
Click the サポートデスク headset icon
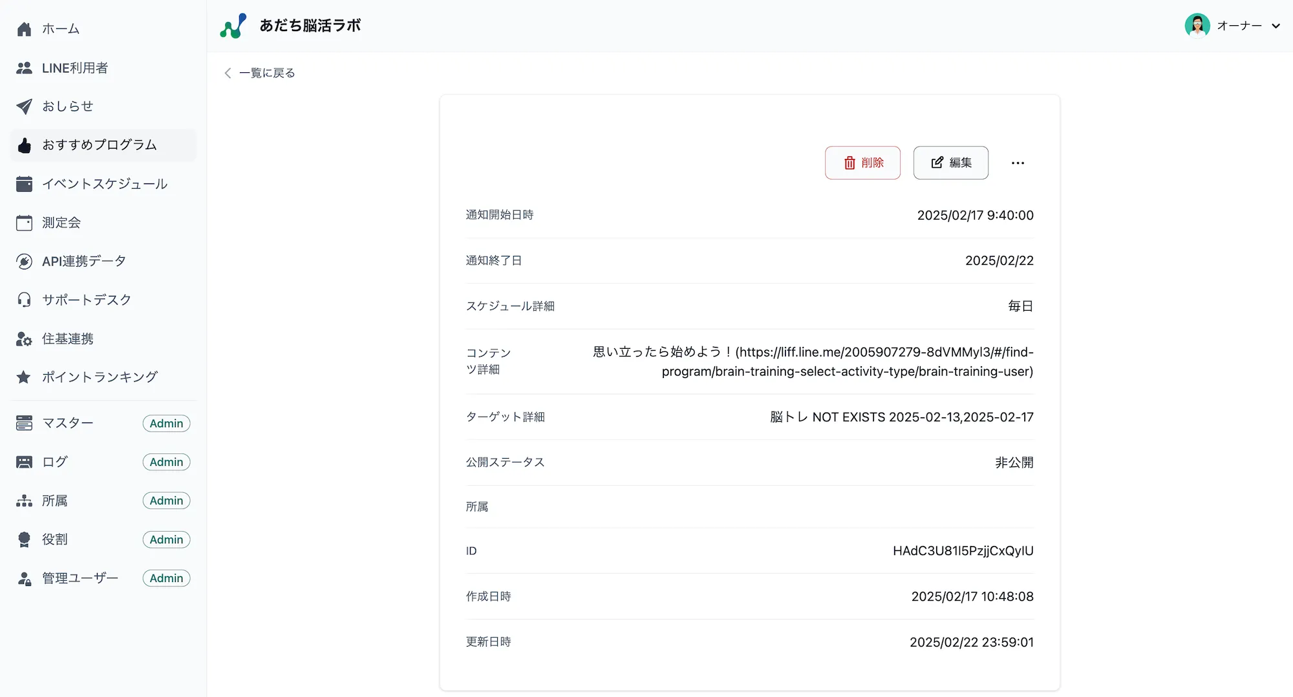click(24, 300)
